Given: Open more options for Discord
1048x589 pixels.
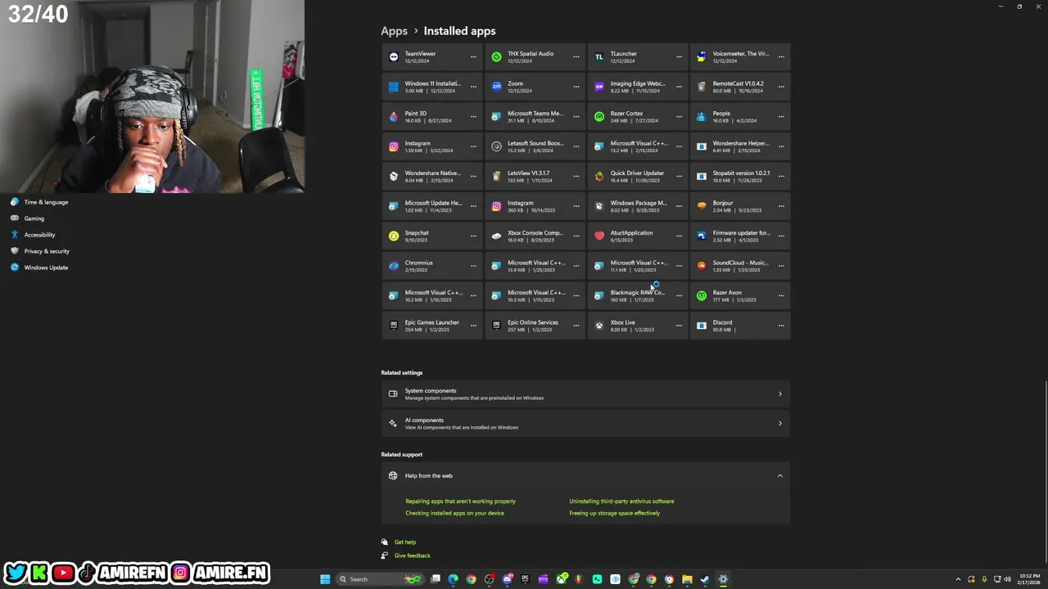Looking at the screenshot, I should click(x=781, y=326).
